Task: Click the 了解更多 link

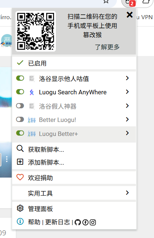Action: click(x=107, y=47)
